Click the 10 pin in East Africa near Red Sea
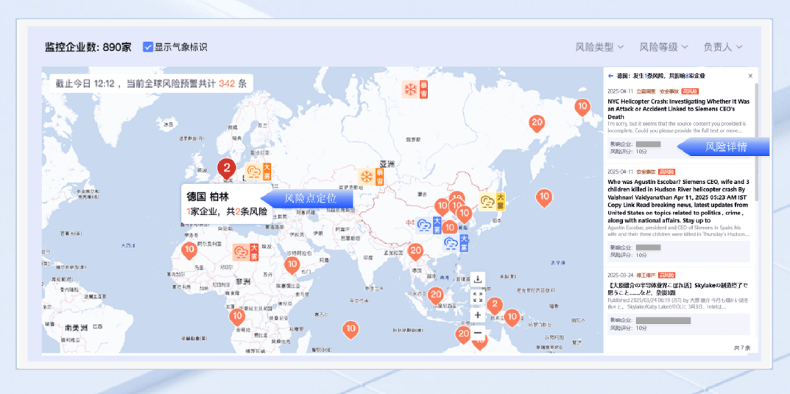The height and width of the screenshot is (394, 790). coord(292,264)
